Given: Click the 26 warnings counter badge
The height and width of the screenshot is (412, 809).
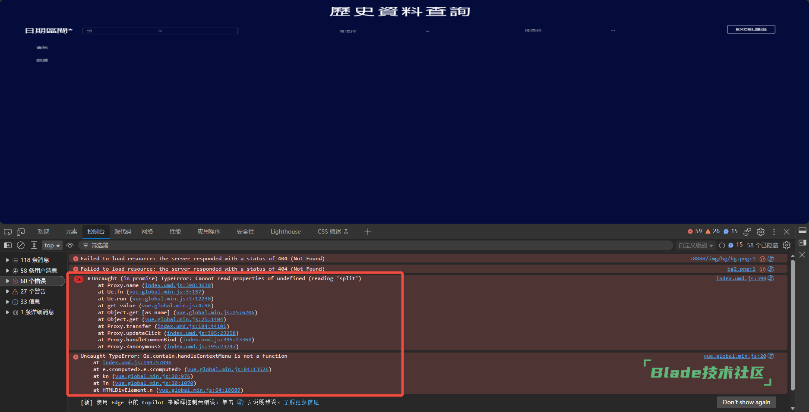Looking at the screenshot, I should [x=713, y=231].
